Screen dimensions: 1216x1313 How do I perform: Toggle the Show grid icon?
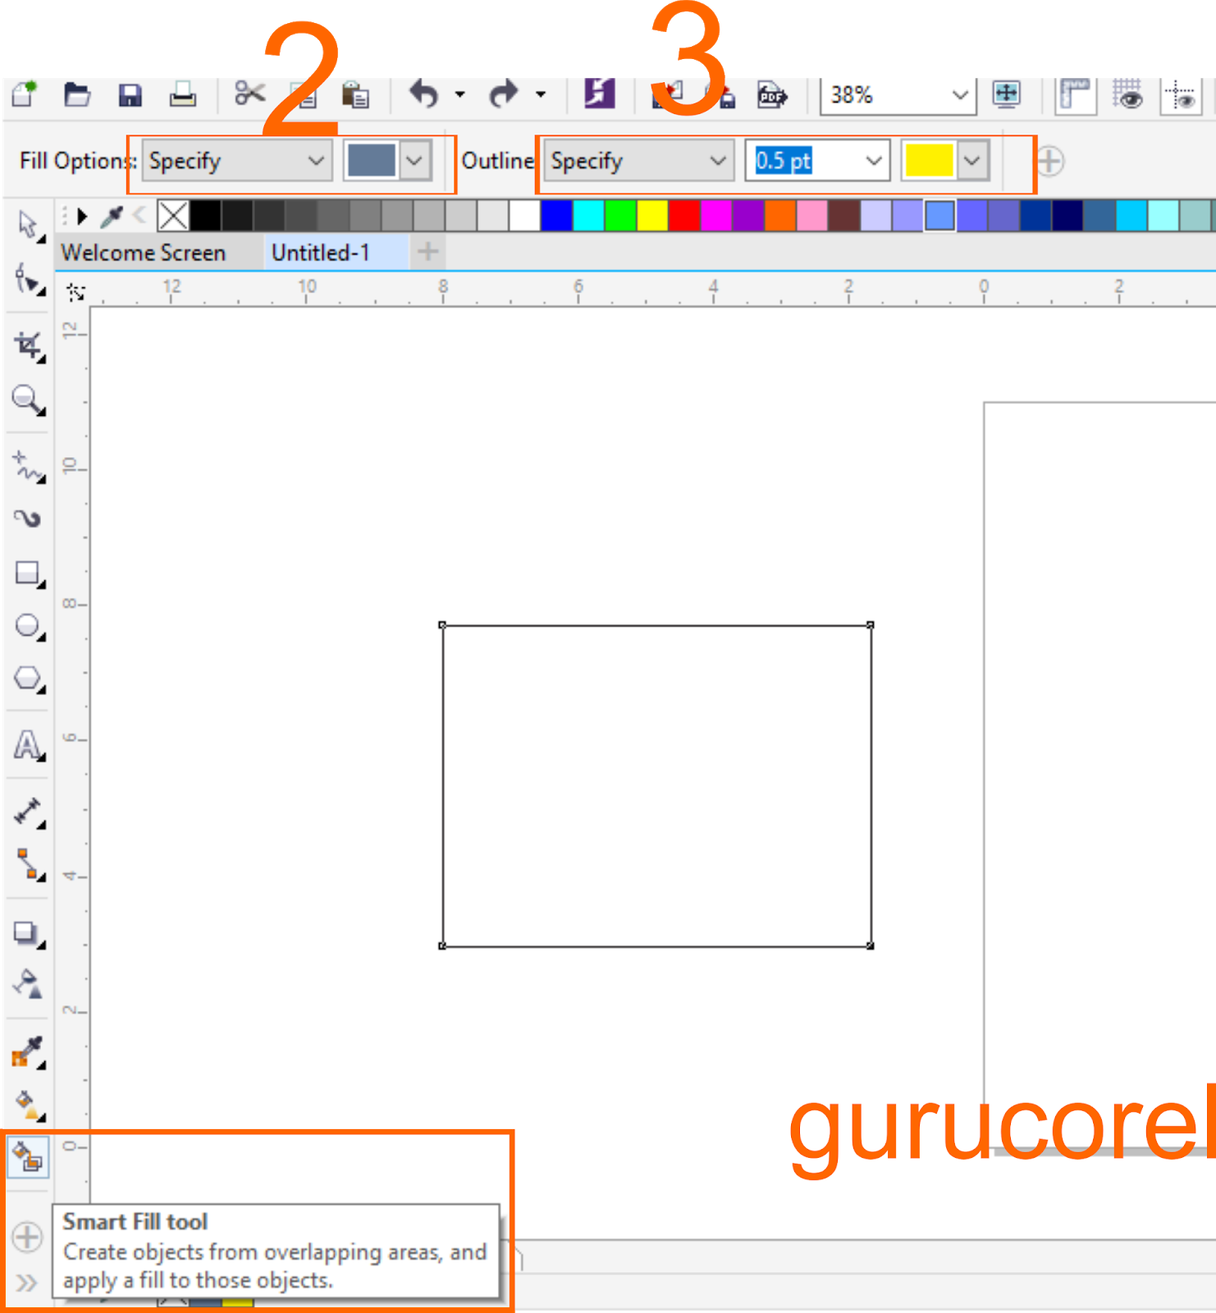coord(1128,94)
